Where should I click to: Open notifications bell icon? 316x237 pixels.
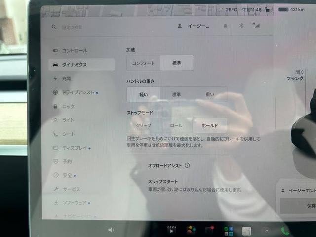226,26
